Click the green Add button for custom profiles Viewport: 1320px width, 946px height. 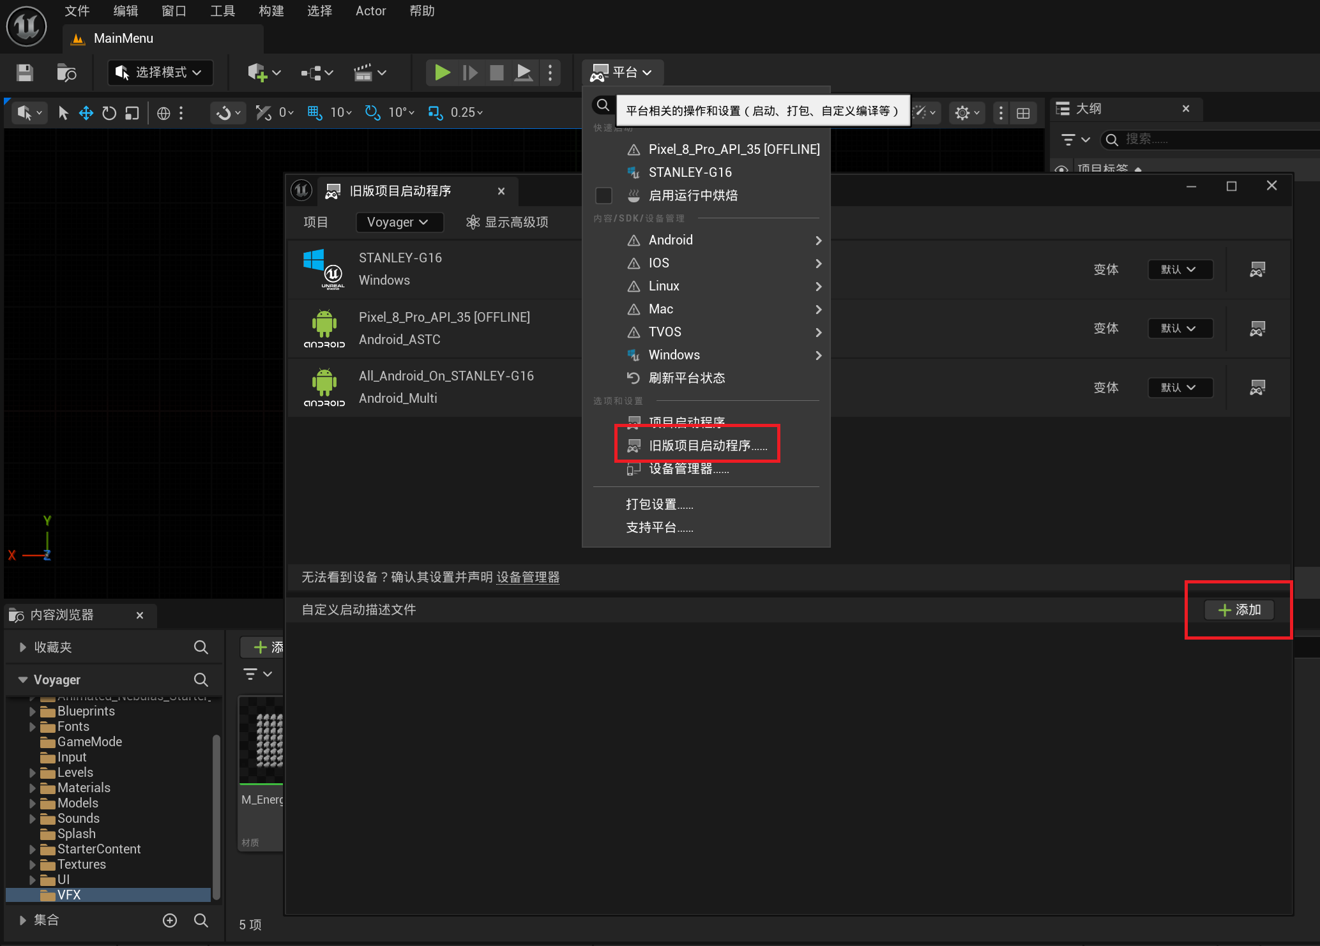click(1239, 610)
